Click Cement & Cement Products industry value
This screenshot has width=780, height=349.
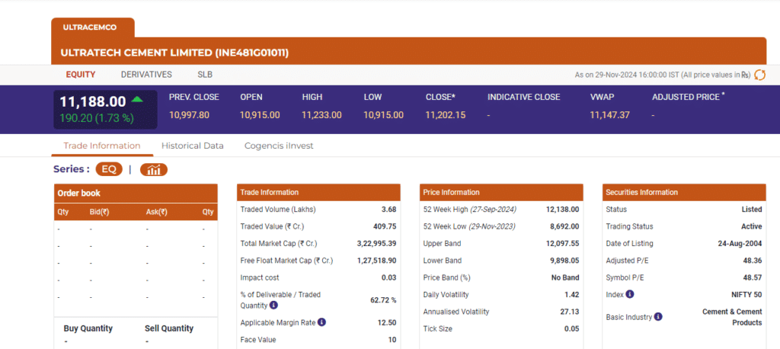click(x=732, y=317)
